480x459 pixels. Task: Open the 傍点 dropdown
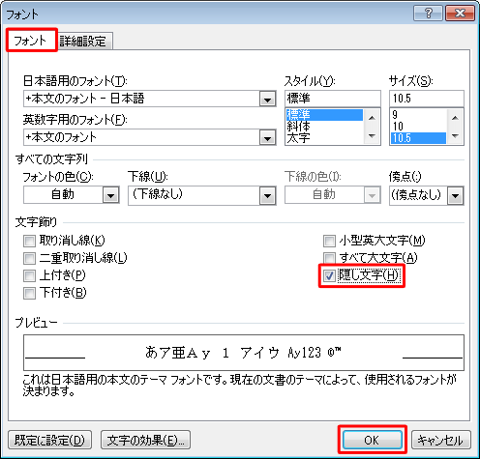pos(455,195)
